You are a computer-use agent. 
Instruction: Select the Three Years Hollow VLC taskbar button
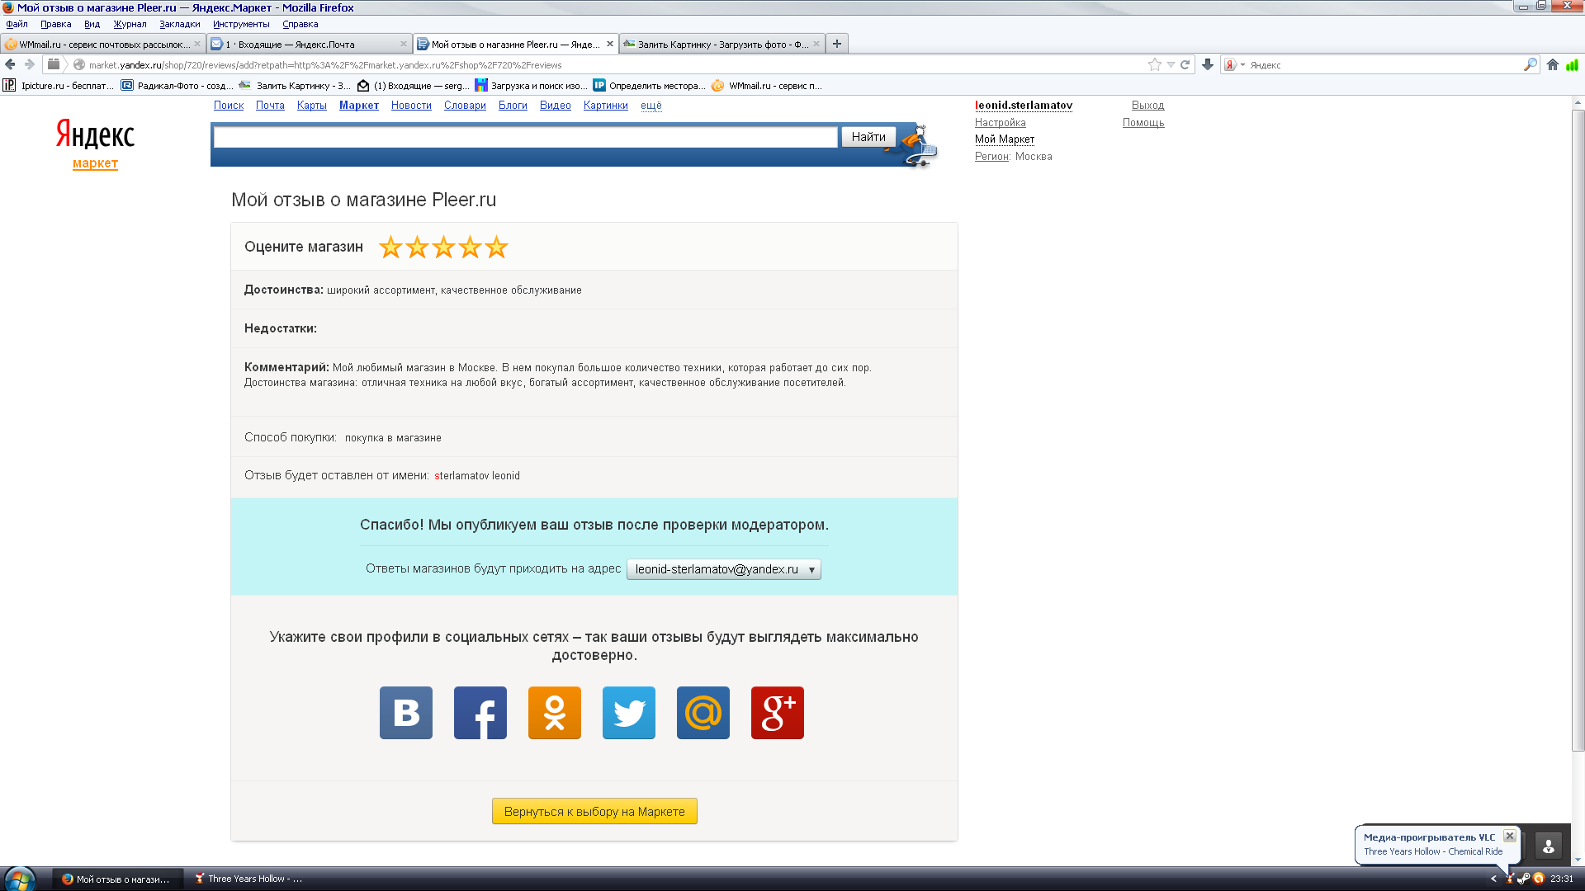[x=249, y=879]
